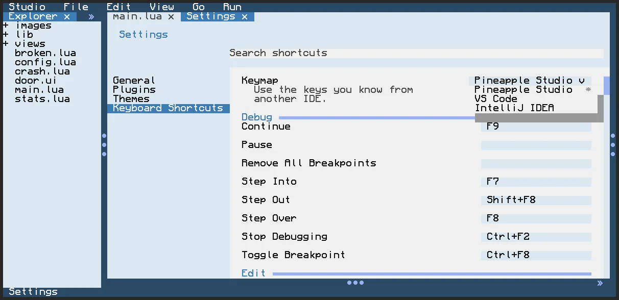
Task: Click the settings scrollbar thumb
Action: coord(607,86)
